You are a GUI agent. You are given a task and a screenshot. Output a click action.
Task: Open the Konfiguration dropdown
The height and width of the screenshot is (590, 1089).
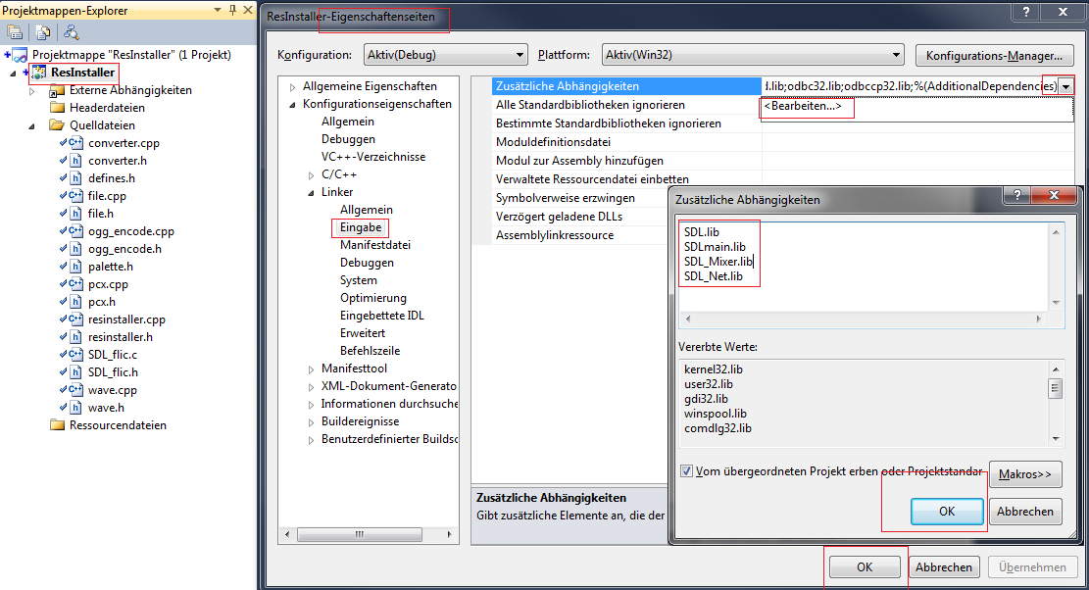pyautogui.click(x=445, y=55)
